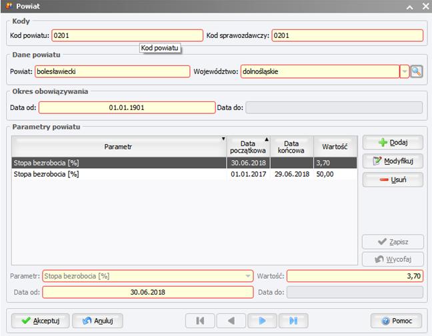The height and width of the screenshot is (336, 432).
Task: Expand the Parametr combo box arrow
Action: click(248, 276)
